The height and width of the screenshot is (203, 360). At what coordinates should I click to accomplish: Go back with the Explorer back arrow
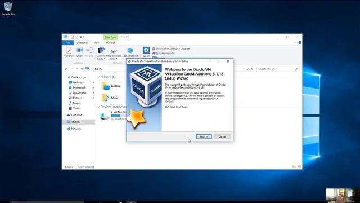click(66, 69)
